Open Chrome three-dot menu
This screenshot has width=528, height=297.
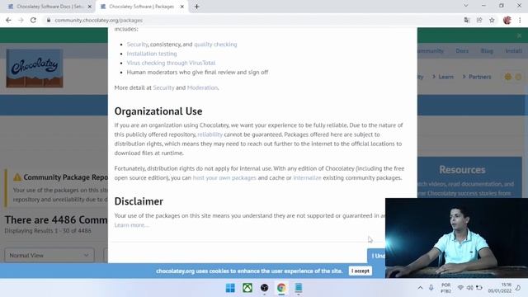click(x=520, y=20)
